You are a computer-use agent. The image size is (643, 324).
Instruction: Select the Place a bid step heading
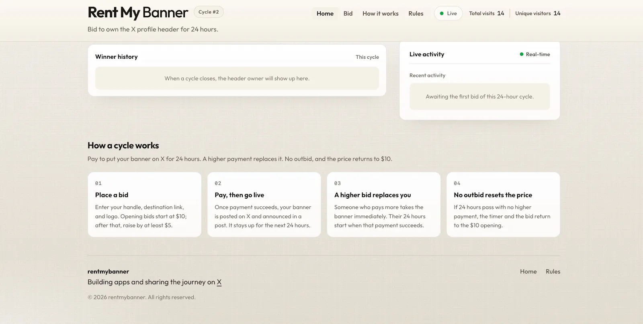pos(112,195)
